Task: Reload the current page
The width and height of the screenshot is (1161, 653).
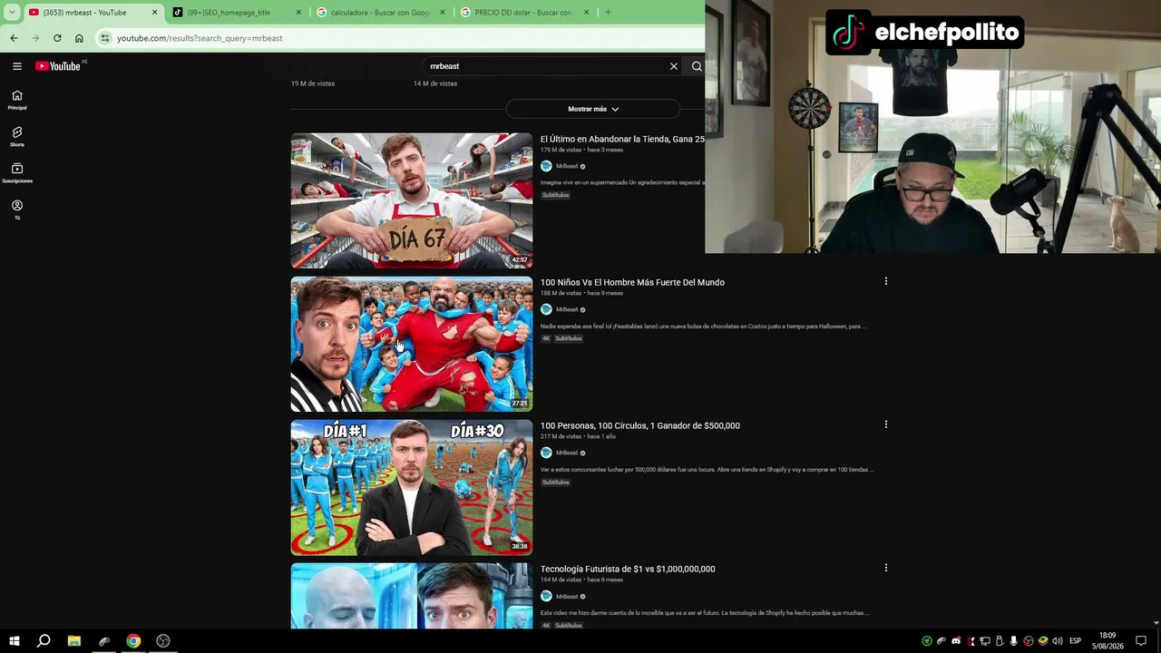Action: pos(57,38)
